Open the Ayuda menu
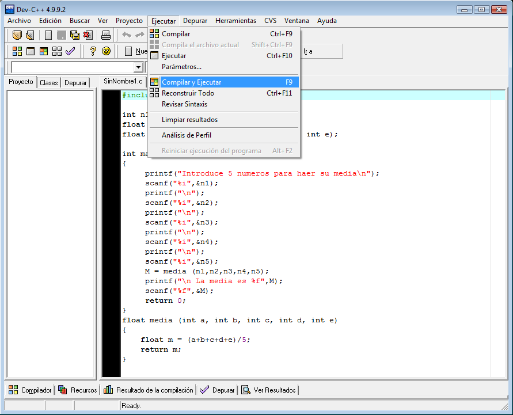Image resolution: width=513 pixels, height=415 pixels. (x=327, y=21)
